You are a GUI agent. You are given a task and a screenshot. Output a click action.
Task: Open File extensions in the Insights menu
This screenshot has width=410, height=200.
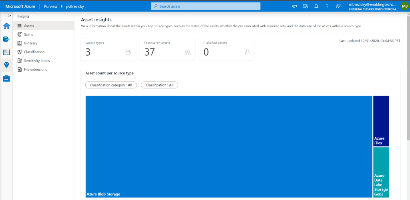44,70
